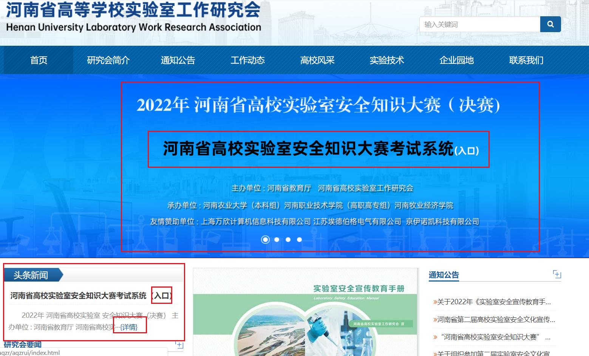The width and height of the screenshot is (589, 356).
Task: Open the 首页 navigation tab
Action: [x=39, y=60]
